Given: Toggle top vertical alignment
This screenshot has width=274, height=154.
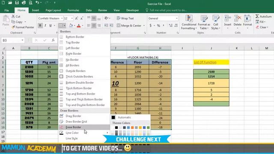Looking at the screenshot, I should [x=89, y=18].
